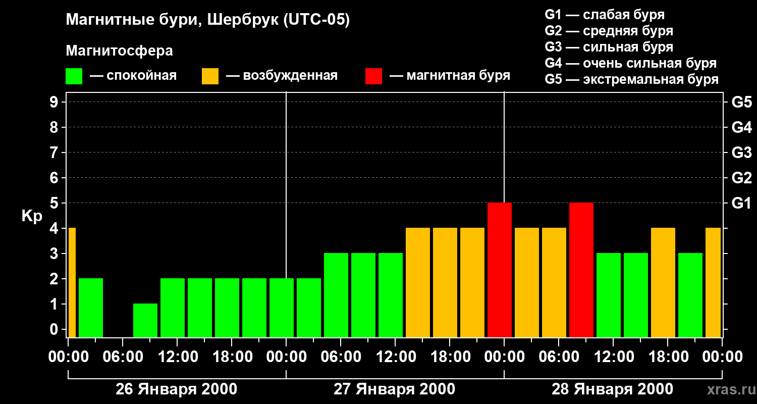
Task: Click the 'G1 — слабая буря' legend line
Action: point(605,15)
